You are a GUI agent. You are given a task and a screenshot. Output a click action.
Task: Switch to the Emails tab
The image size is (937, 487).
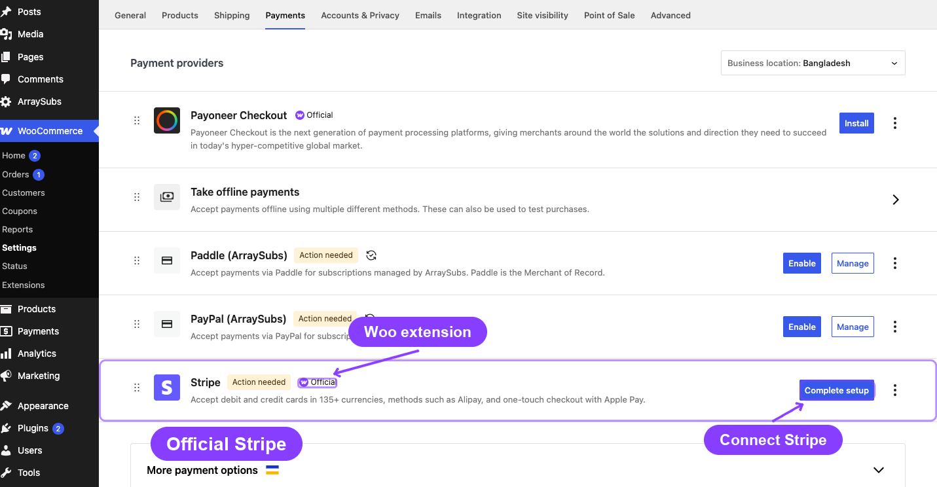428,15
